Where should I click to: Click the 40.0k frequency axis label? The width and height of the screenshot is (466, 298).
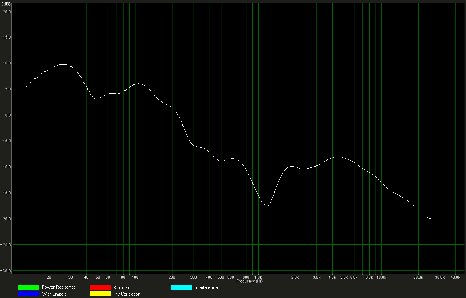[x=455, y=277]
